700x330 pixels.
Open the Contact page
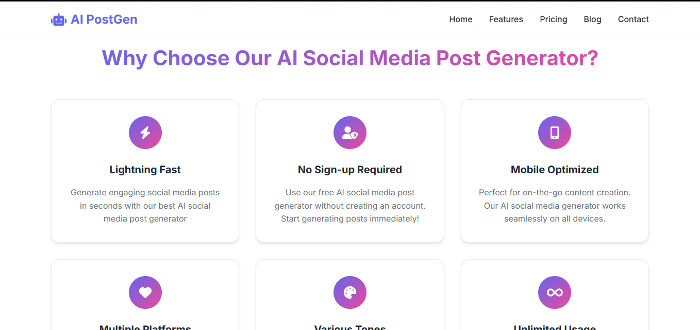633,20
